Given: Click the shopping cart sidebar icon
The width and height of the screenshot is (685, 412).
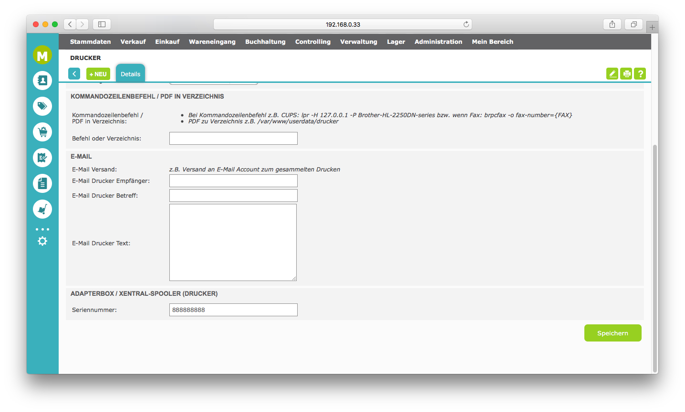Looking at the screenshot, I should coord(42,132).
